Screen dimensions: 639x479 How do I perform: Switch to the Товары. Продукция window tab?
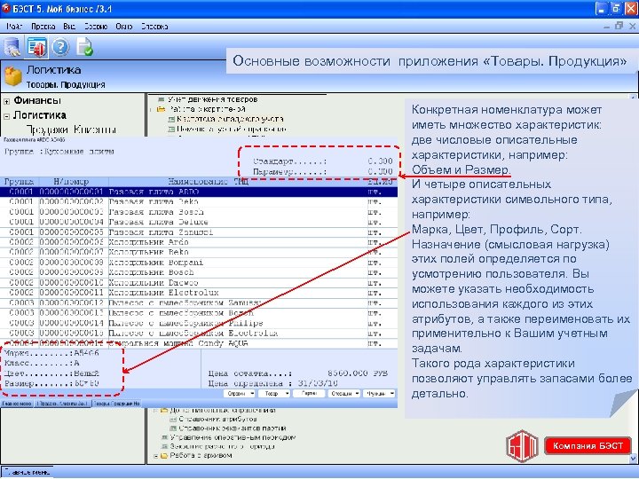pyautogui.click(x=117, y=404)
